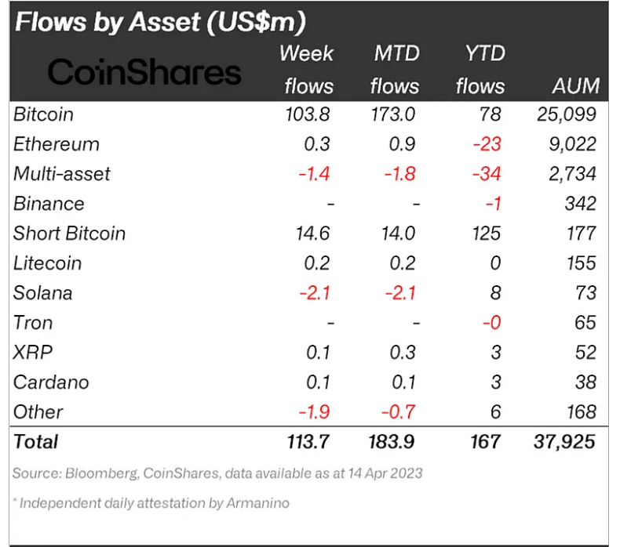Select the Multi-asset row label

[x=62, y=174]
